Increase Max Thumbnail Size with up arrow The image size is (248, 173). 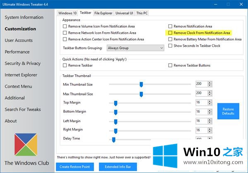coord(210,92)
